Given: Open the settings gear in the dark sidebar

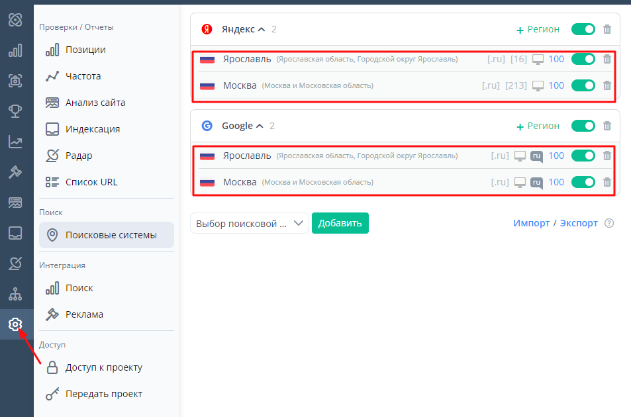Looking at the screenshot, I should point(15,324).
